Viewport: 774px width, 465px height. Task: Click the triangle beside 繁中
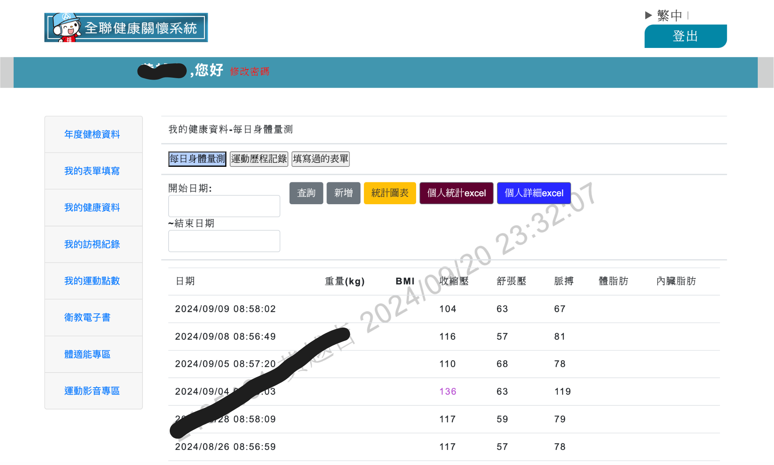(649, 15)
